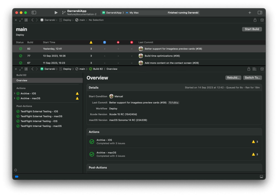The image size is (278, 196).
Task: Toggle the inspector panel icon at top right
Action: (x=260, y=12)
